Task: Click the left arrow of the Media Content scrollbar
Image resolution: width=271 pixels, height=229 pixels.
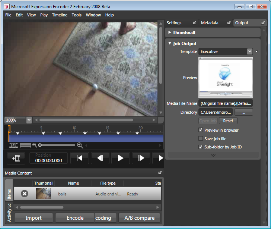Action: pos(17,207)
